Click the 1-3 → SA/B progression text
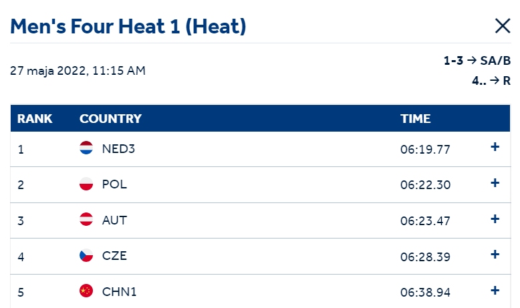520x308 pixels. [477, 61]
